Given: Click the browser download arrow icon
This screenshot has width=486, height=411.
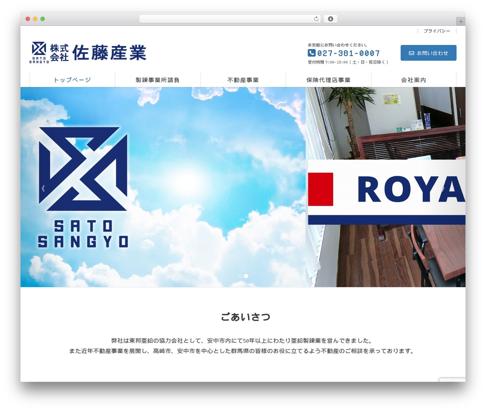Looking at the screenshot, I should (330, 19).
